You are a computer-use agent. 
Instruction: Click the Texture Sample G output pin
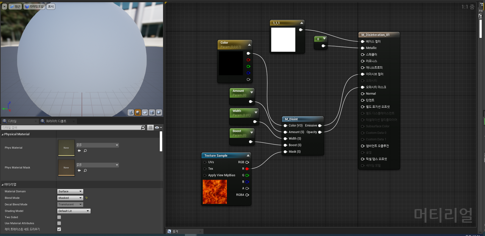tap(247, 175)
